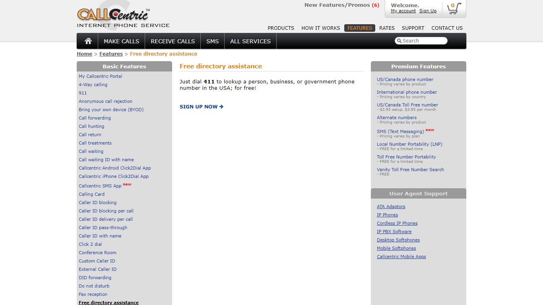Click the Features breadcrumb link
The image size is (543, 305).
(111, 54)
